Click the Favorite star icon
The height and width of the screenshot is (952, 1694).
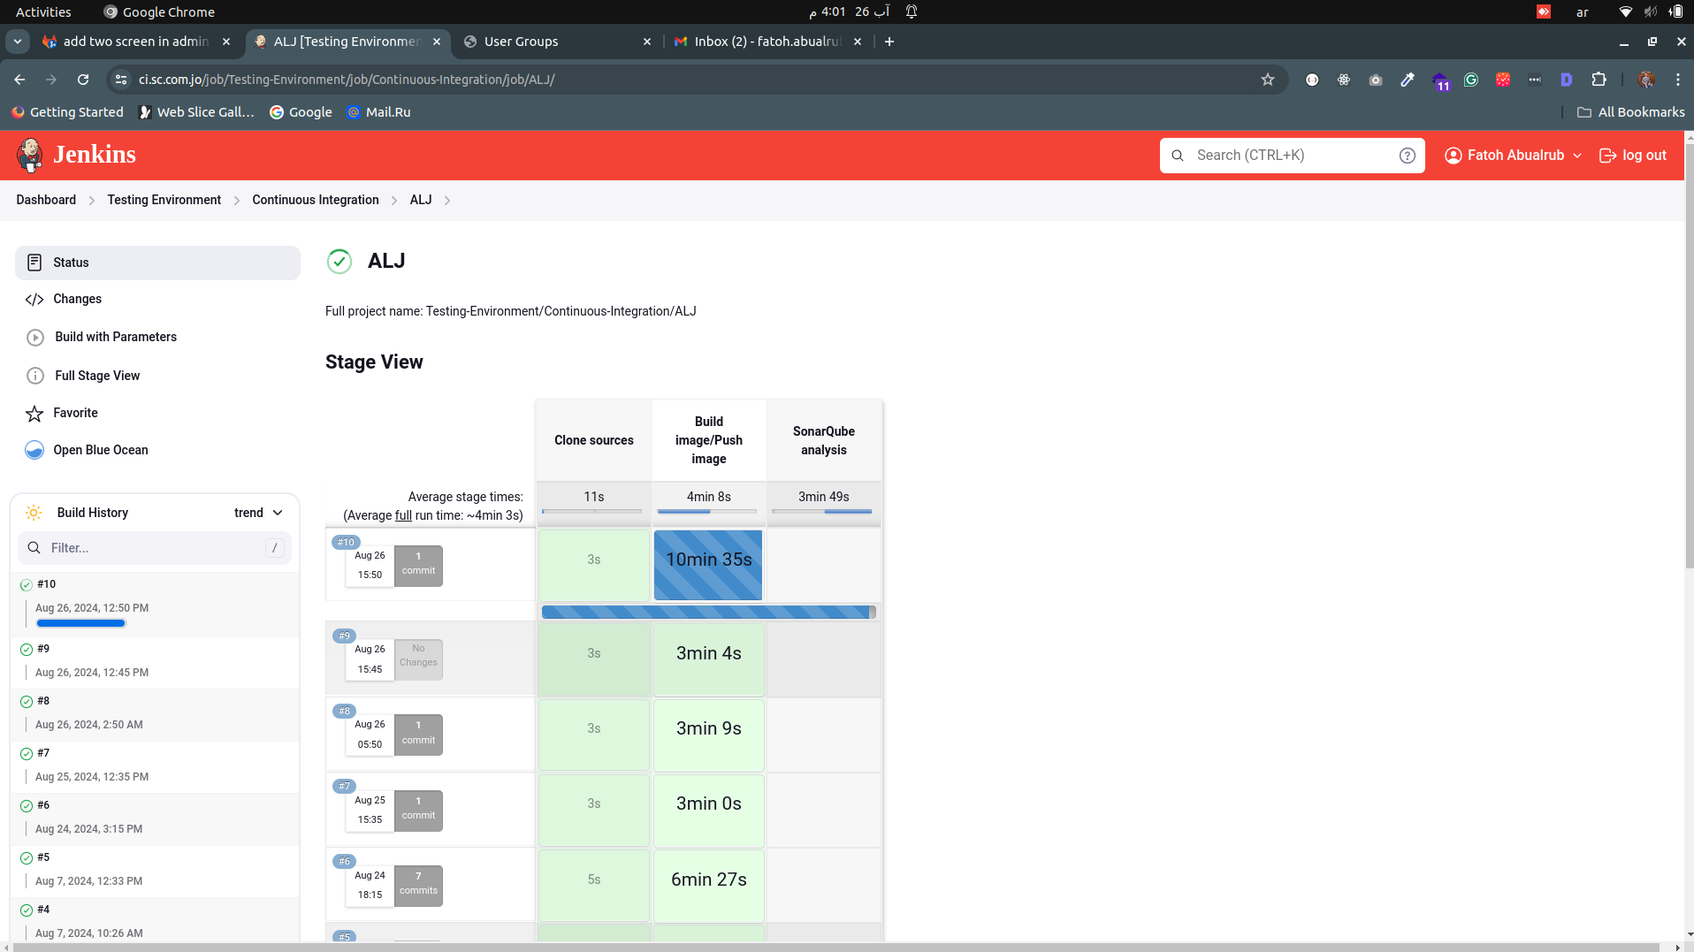[34, 414]
